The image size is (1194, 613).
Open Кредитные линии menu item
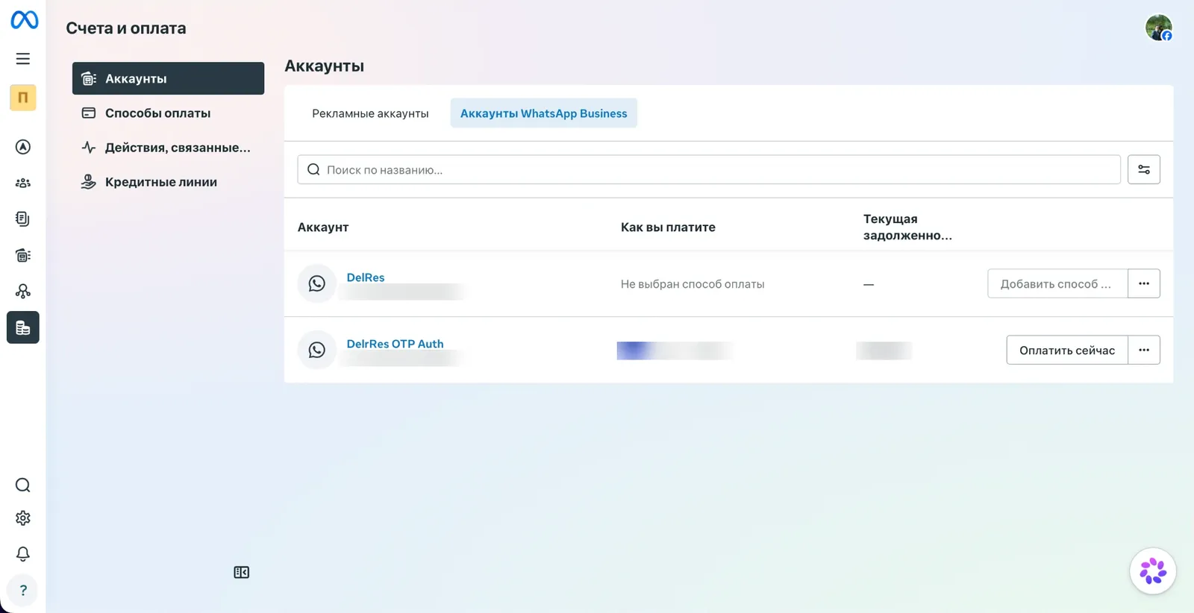pos(168,182)
